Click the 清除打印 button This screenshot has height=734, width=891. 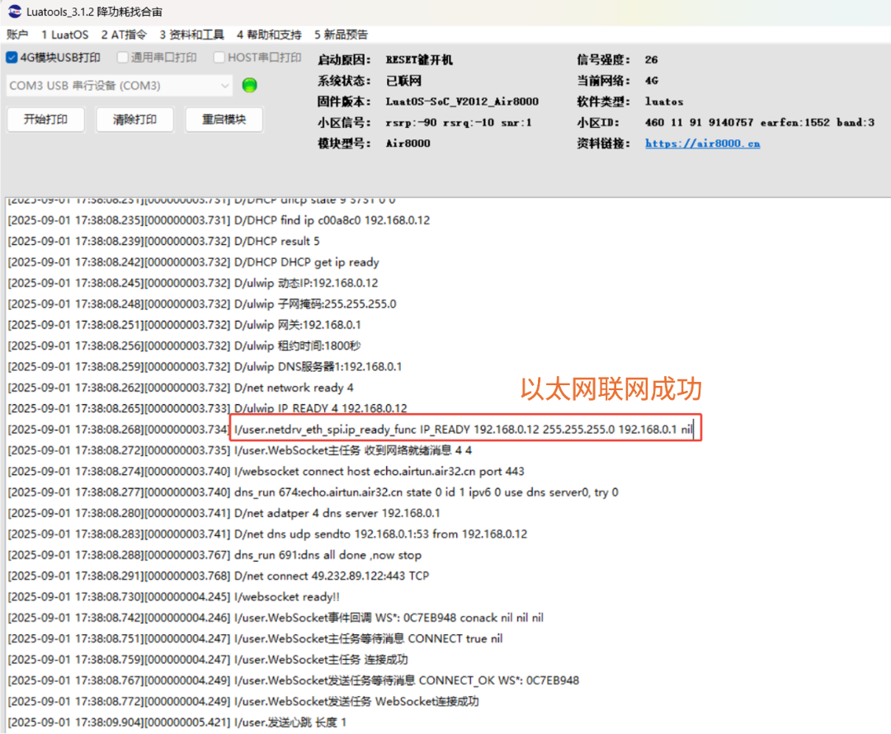pos(134,120)
